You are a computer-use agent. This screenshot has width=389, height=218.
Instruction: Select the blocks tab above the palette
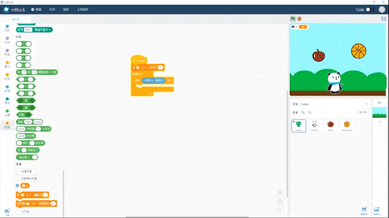pyautogui.click(x=15, y=19)
